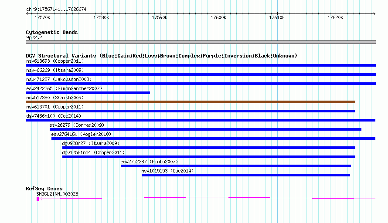The height and width of the screenshot is (223, 388).
Task: Click the nsv466269 (Itsara2009) label
Action: coord(55,70)
